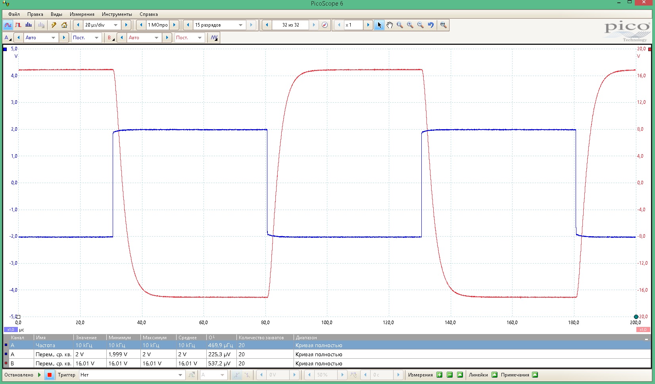
Task: Click the notes (Примечания) toggle icon
Action: tap(535, 375)
